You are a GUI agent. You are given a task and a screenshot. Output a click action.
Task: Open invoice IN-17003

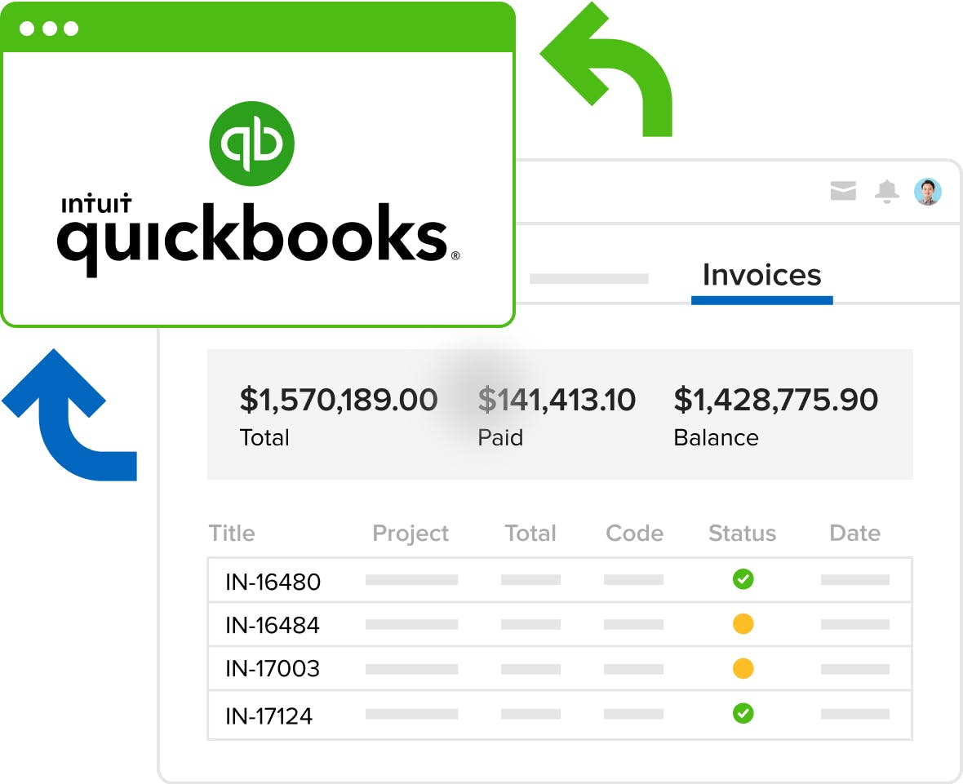(272, 669)
